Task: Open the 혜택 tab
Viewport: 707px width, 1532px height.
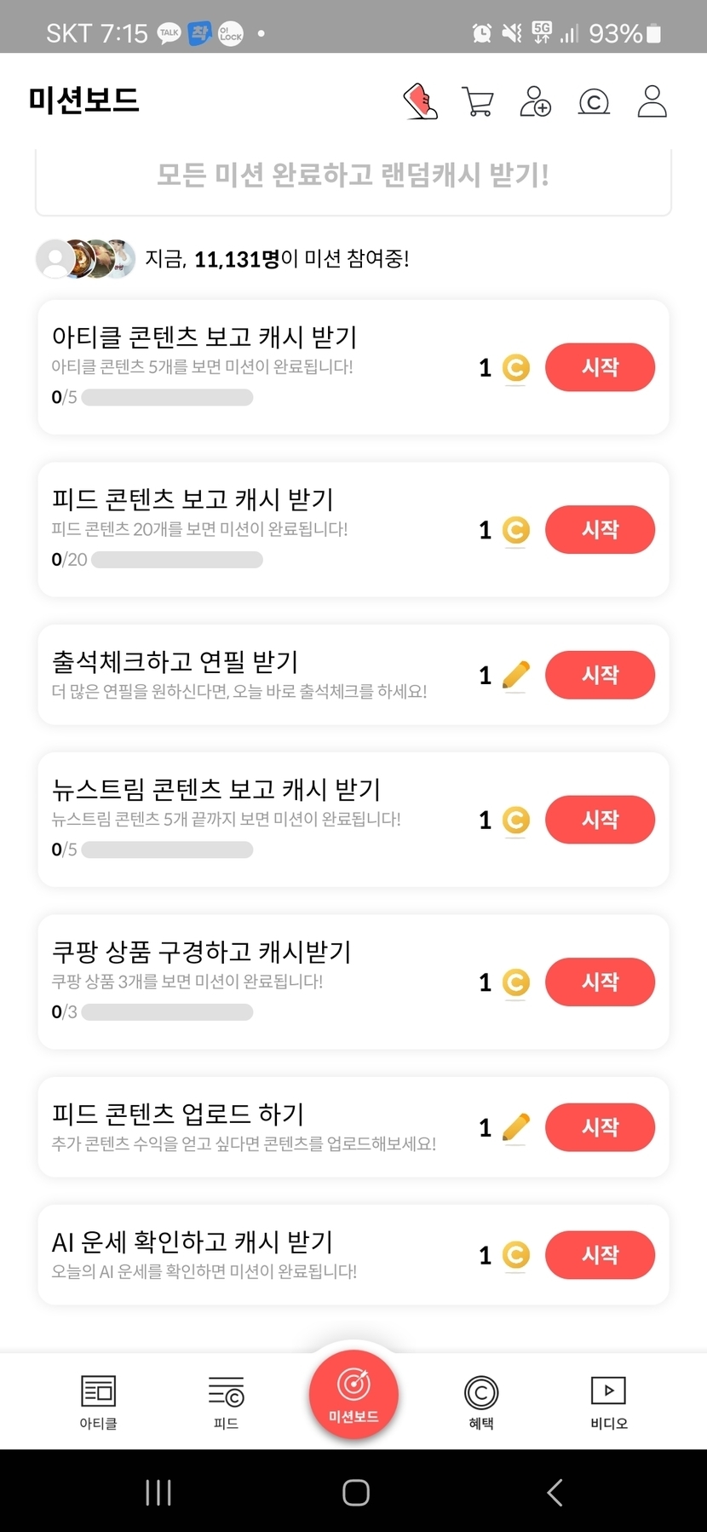Action: 481,1401
